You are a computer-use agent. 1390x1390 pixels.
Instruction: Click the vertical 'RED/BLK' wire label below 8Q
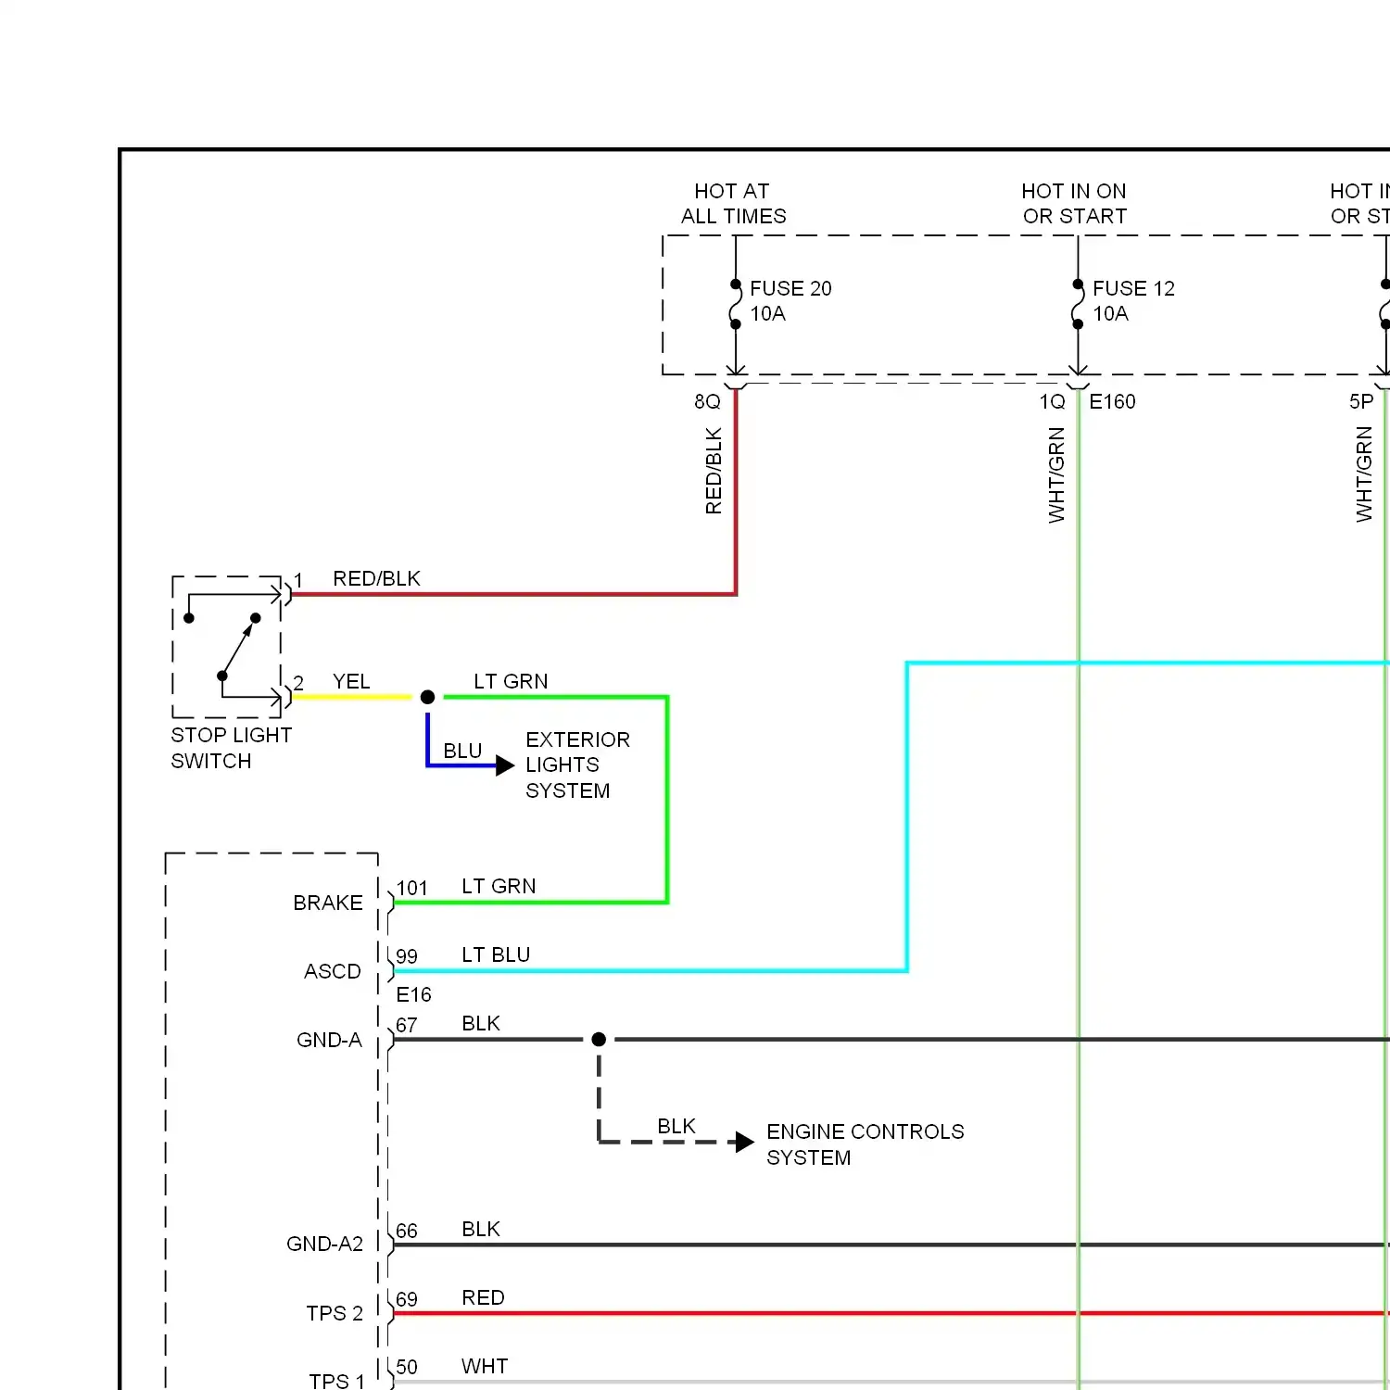pos(714,471)
